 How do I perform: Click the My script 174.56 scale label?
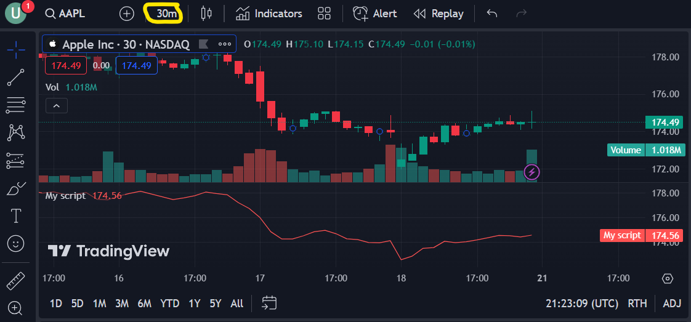point(642,235)
